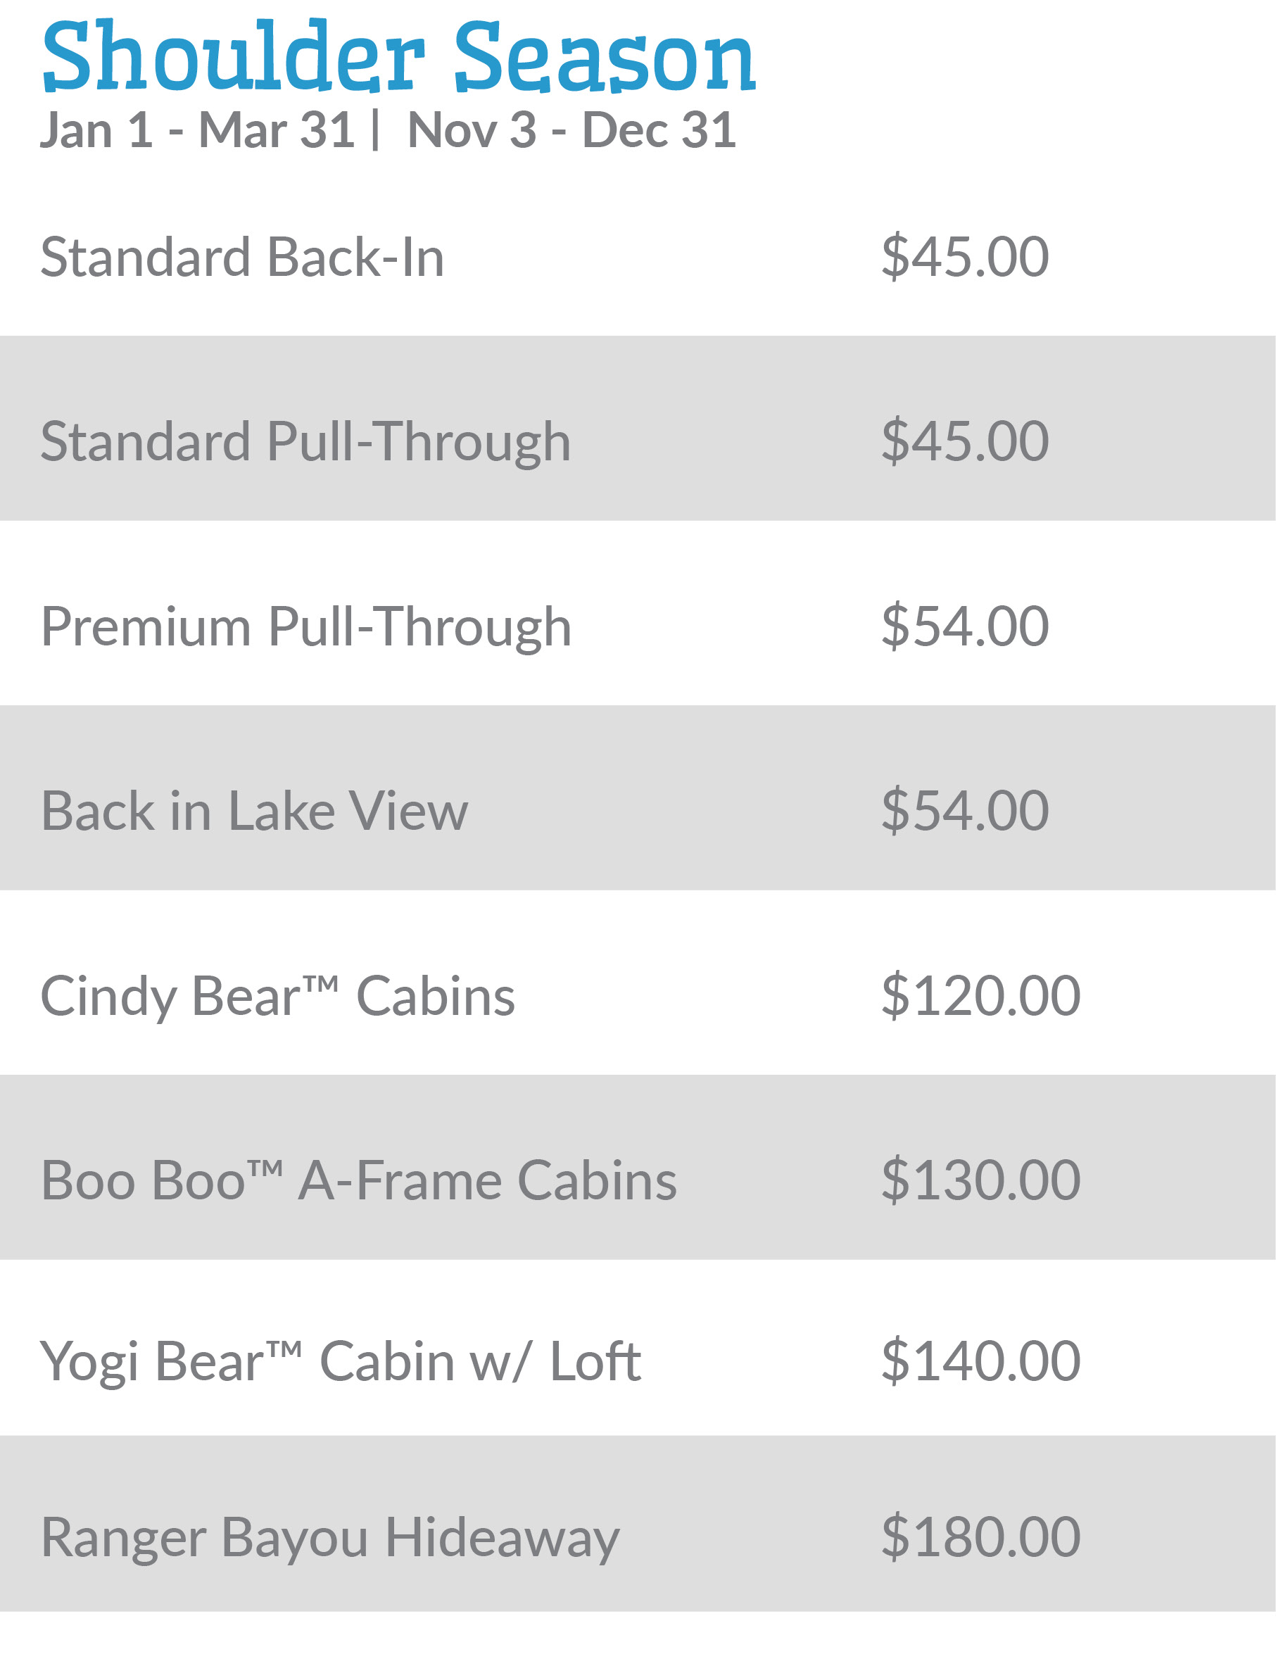The height and width of the screenshot is (1666, 1276).
Task: Select the Standard Back-In row label
Action: click(242, 258)
